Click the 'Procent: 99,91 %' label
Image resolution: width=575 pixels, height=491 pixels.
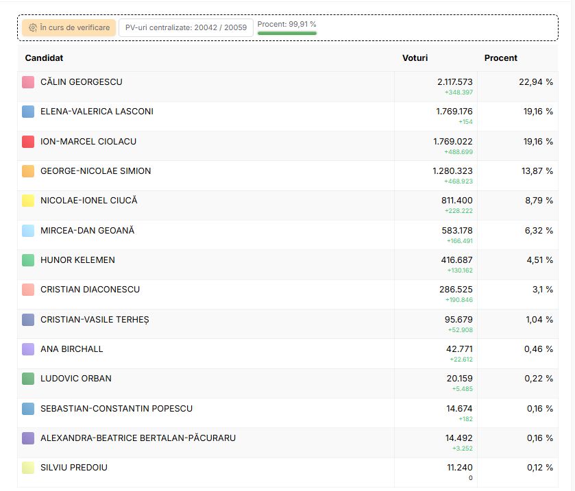click(286, 24)
